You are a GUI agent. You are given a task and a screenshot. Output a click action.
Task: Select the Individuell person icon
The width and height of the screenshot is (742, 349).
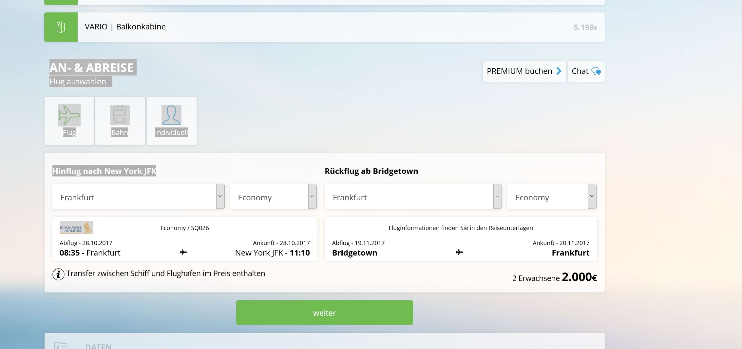coord(171,115)
